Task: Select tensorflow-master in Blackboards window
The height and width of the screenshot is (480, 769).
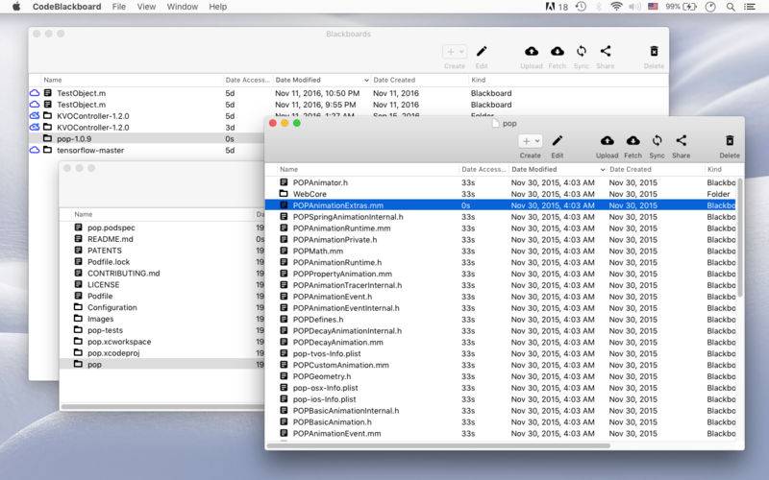Action: [x=90, y=151]
